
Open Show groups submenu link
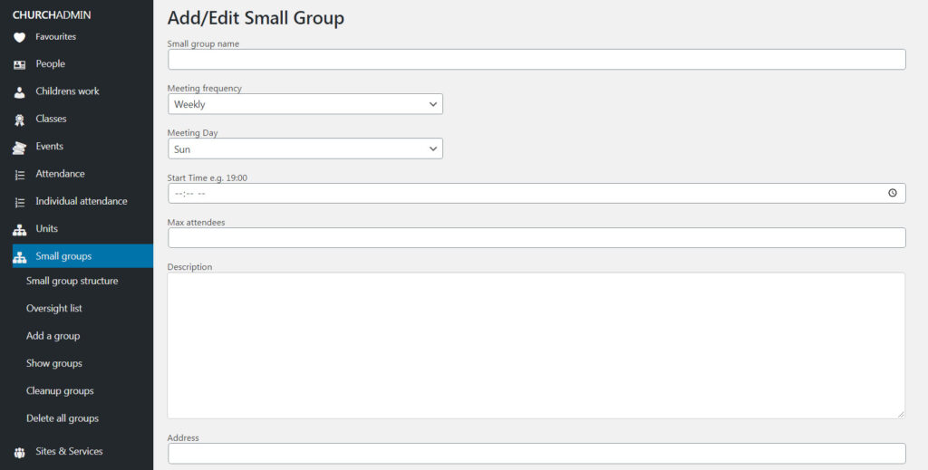pos(53,363)
